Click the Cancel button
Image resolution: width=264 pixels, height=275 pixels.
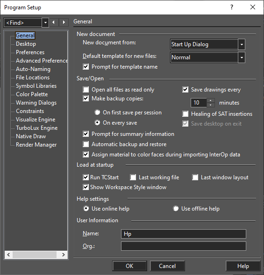tap(167, 266)
